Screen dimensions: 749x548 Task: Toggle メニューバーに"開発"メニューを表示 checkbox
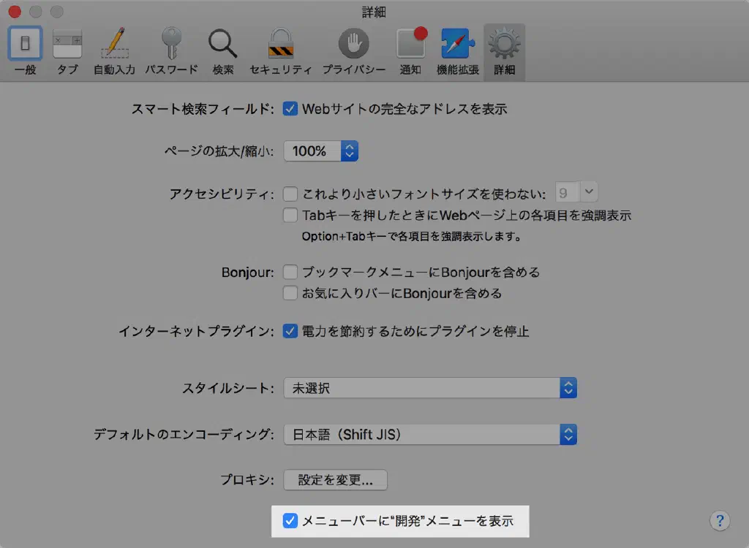click(290, 521)
